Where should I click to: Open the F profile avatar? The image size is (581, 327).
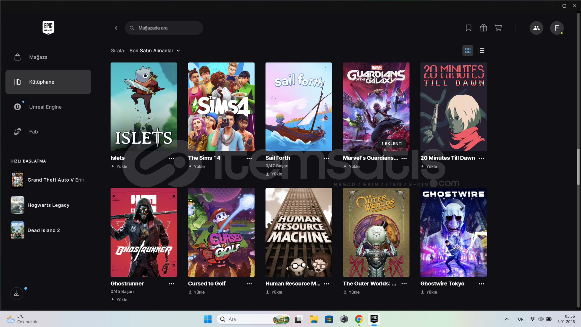tap(556, 28)
